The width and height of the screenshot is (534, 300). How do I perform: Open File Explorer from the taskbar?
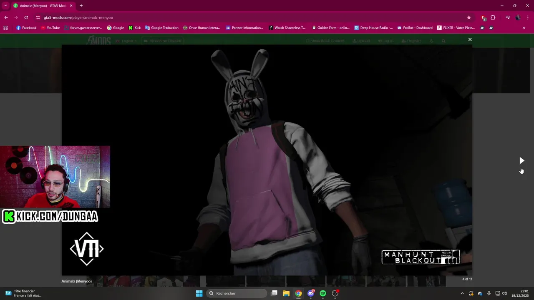(286, 293)
